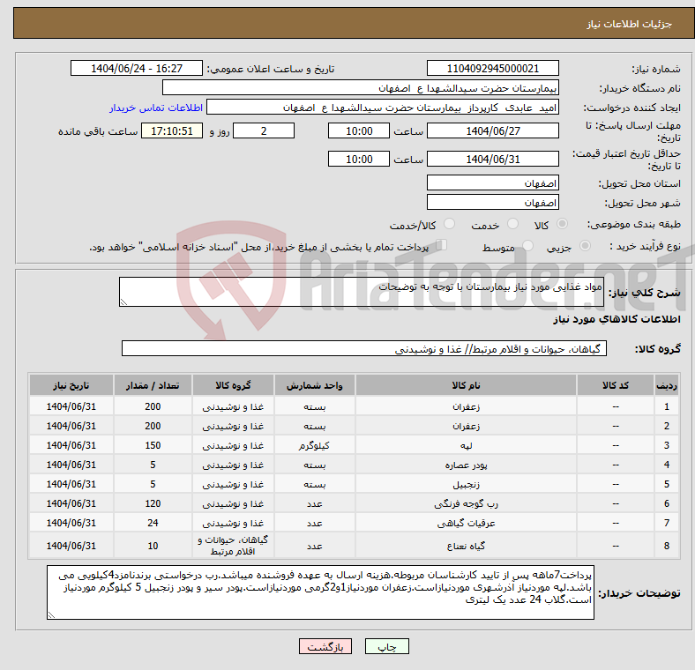Select the گیاه نعناع item name
Image resolution: width=695 pixels, height=670 pixels.
pyautogui.click(x=466, y=546)
